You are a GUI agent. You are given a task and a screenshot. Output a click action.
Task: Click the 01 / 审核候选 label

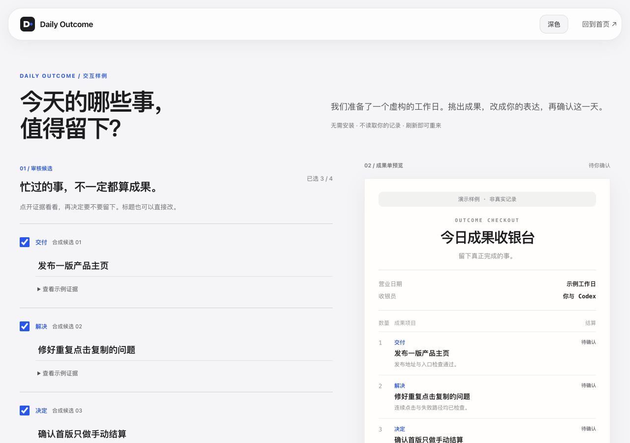(x=36, y=168)
